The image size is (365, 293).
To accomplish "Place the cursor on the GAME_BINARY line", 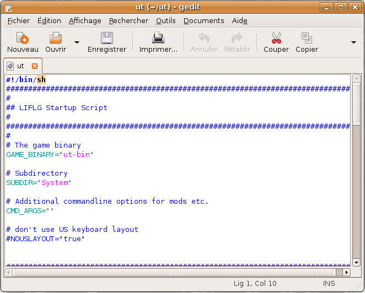I will pyautogui.click(x=50, y=155).
